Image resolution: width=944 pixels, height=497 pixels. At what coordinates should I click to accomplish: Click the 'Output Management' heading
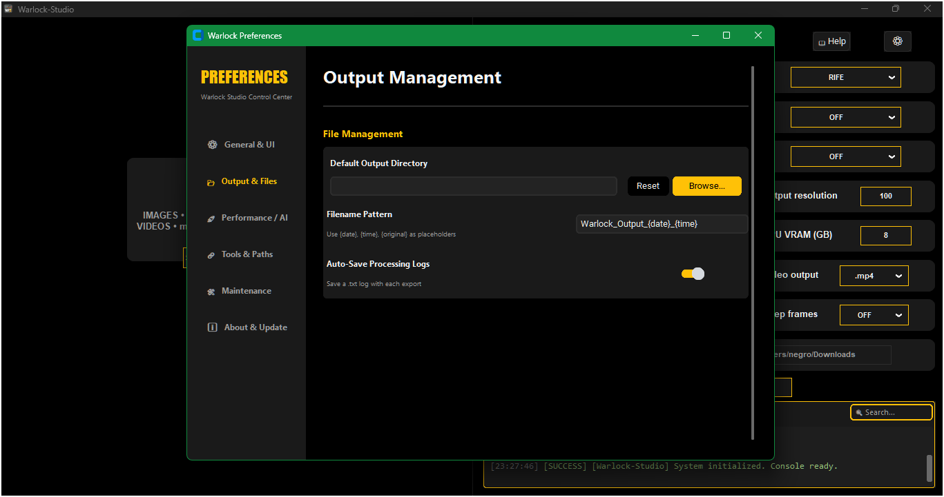click(412, 78)
